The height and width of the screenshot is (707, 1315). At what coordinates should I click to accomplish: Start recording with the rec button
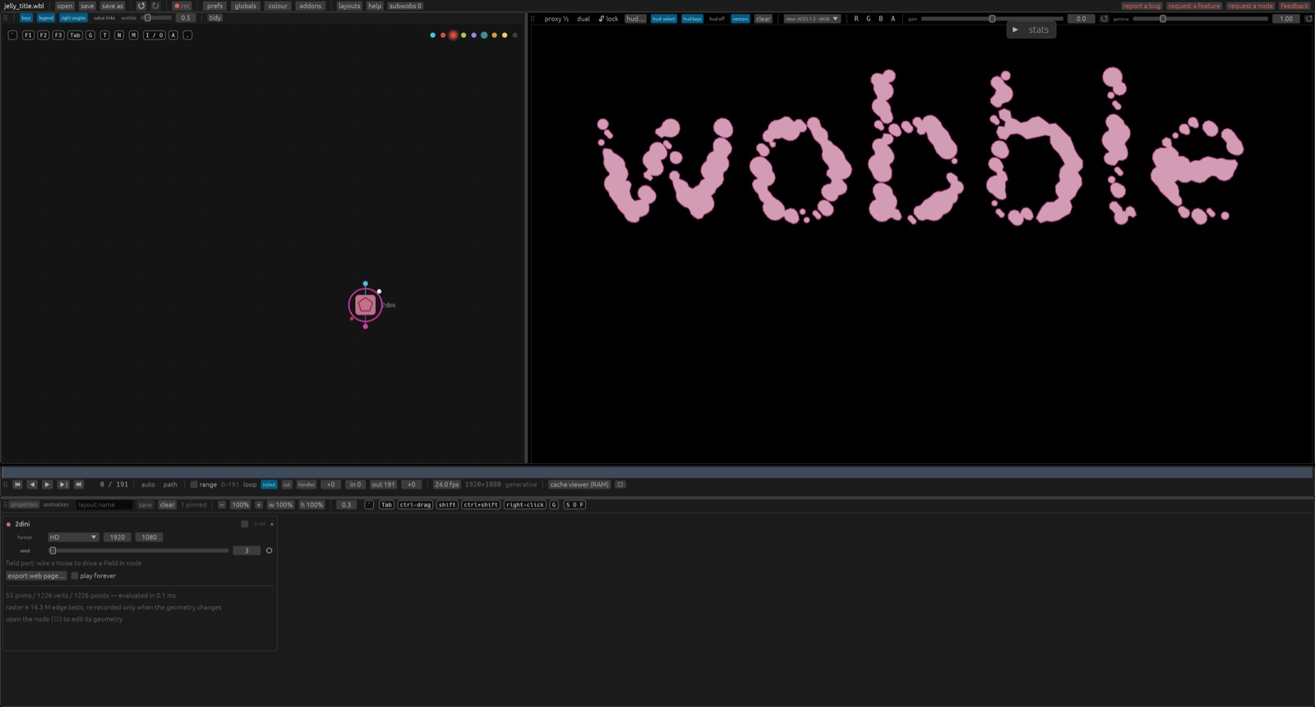(x=182, y=6)
